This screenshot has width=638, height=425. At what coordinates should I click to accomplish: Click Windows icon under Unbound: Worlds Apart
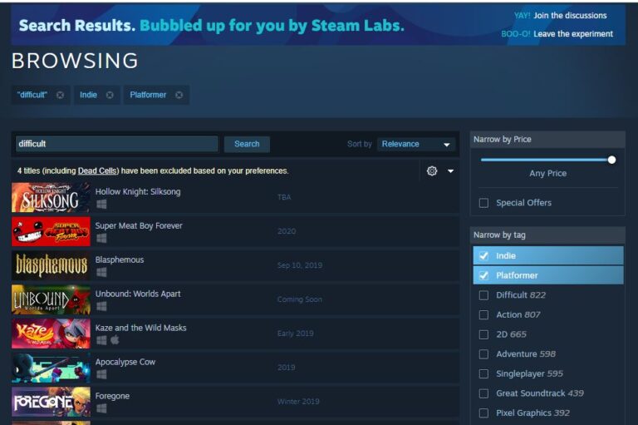coord(101,306)
